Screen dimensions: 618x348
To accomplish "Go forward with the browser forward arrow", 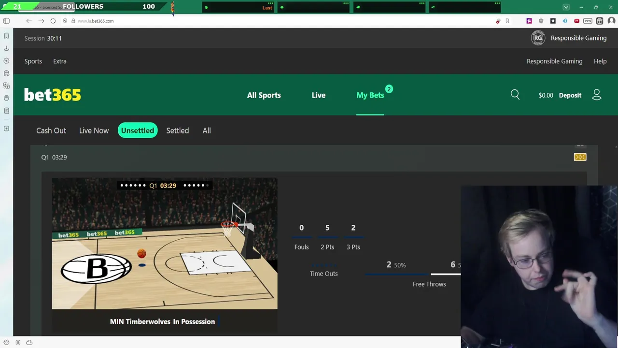I will tap(41, 21).
